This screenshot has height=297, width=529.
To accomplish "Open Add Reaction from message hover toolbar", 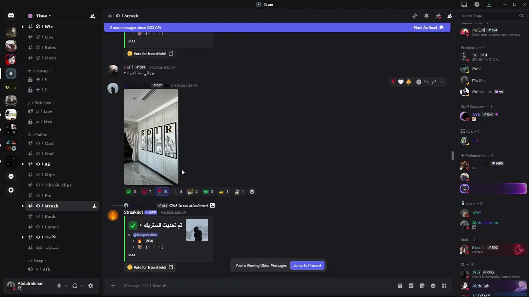I will click(419, 82).
